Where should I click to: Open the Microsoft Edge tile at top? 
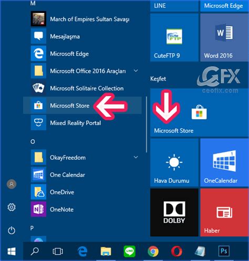(x=224, y=6)
